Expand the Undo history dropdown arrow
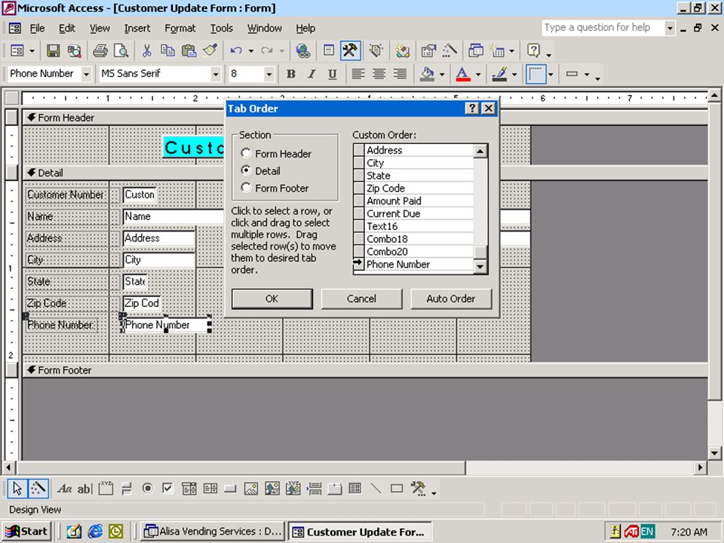 [x=250, y=51]
